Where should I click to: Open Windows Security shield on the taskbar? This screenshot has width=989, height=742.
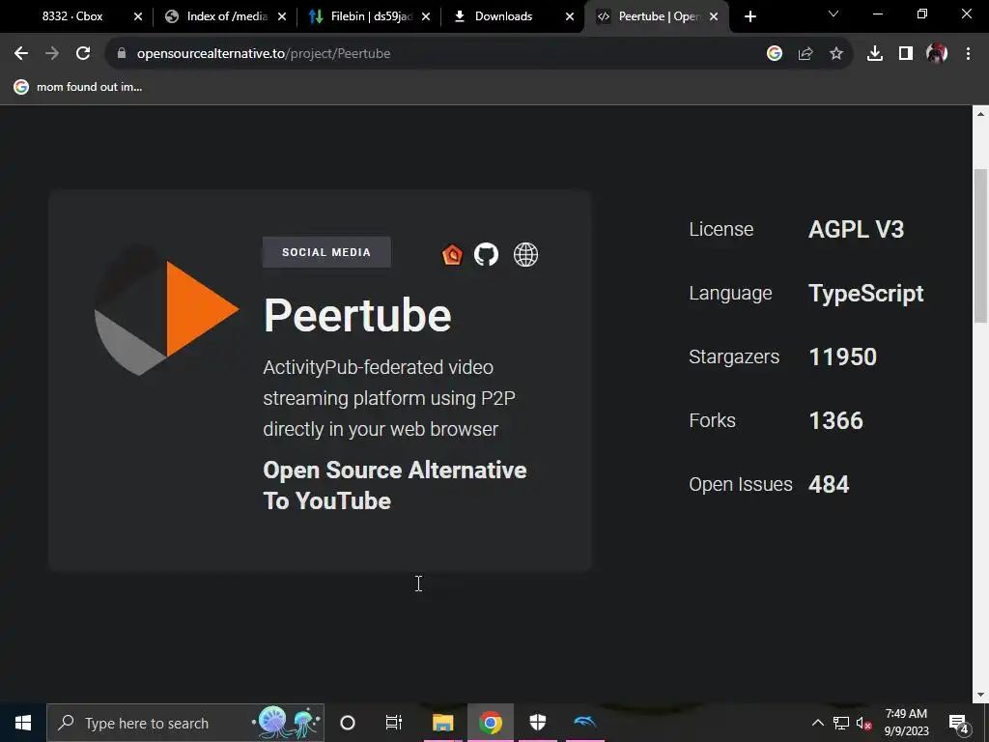537,723
